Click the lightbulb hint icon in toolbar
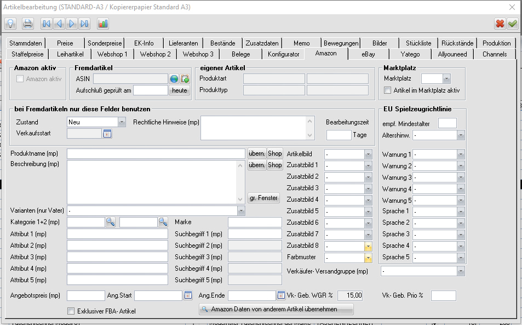 click(x=10, y=24)
